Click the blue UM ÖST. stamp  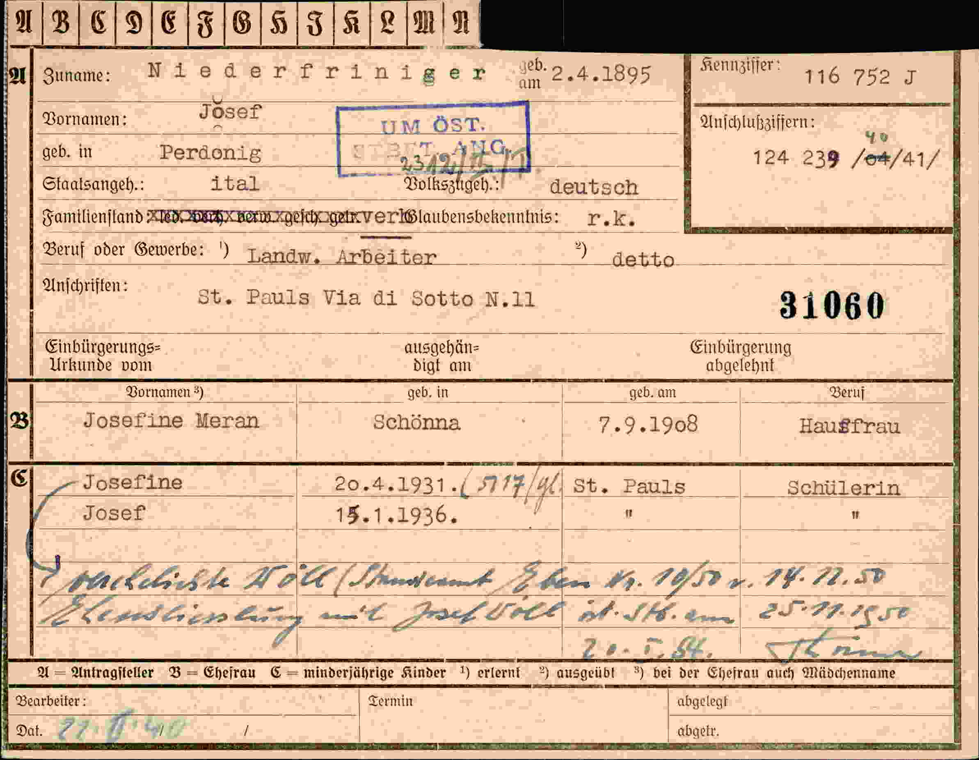(433, 139)
